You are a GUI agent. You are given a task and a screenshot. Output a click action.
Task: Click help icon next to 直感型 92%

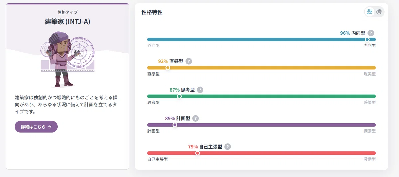(189, 61)
